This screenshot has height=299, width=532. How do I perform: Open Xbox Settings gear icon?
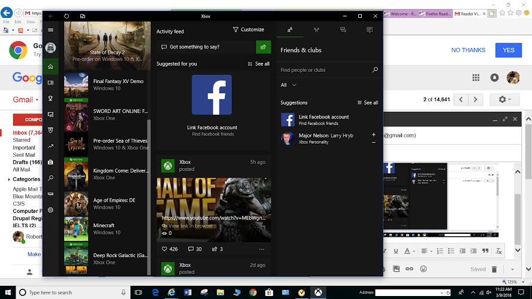pyautogui.click(x=51, y=210)
